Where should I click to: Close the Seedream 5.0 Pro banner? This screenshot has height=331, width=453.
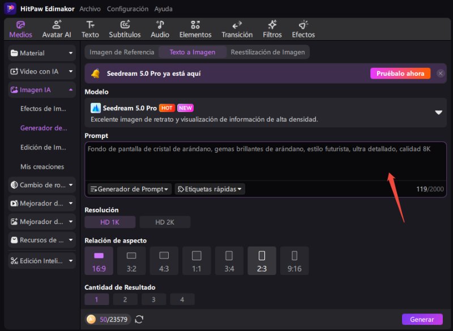click(441, 74)
